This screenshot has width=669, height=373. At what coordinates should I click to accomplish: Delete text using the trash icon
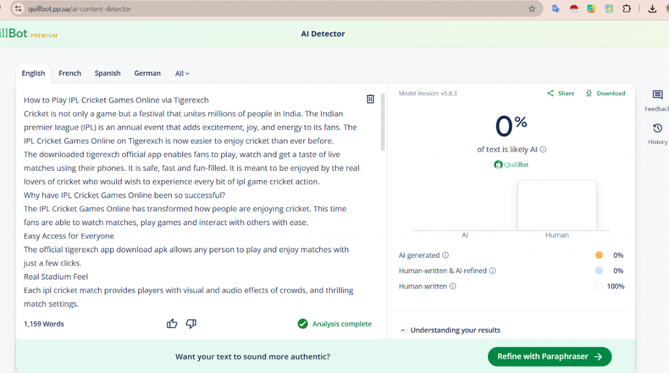(370, 99)
